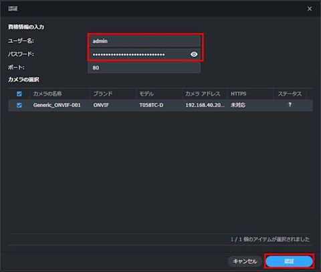The height and width of the screenshot is (272, 321).
Task: Show password with the eye icon
Action: click(194, 54)
